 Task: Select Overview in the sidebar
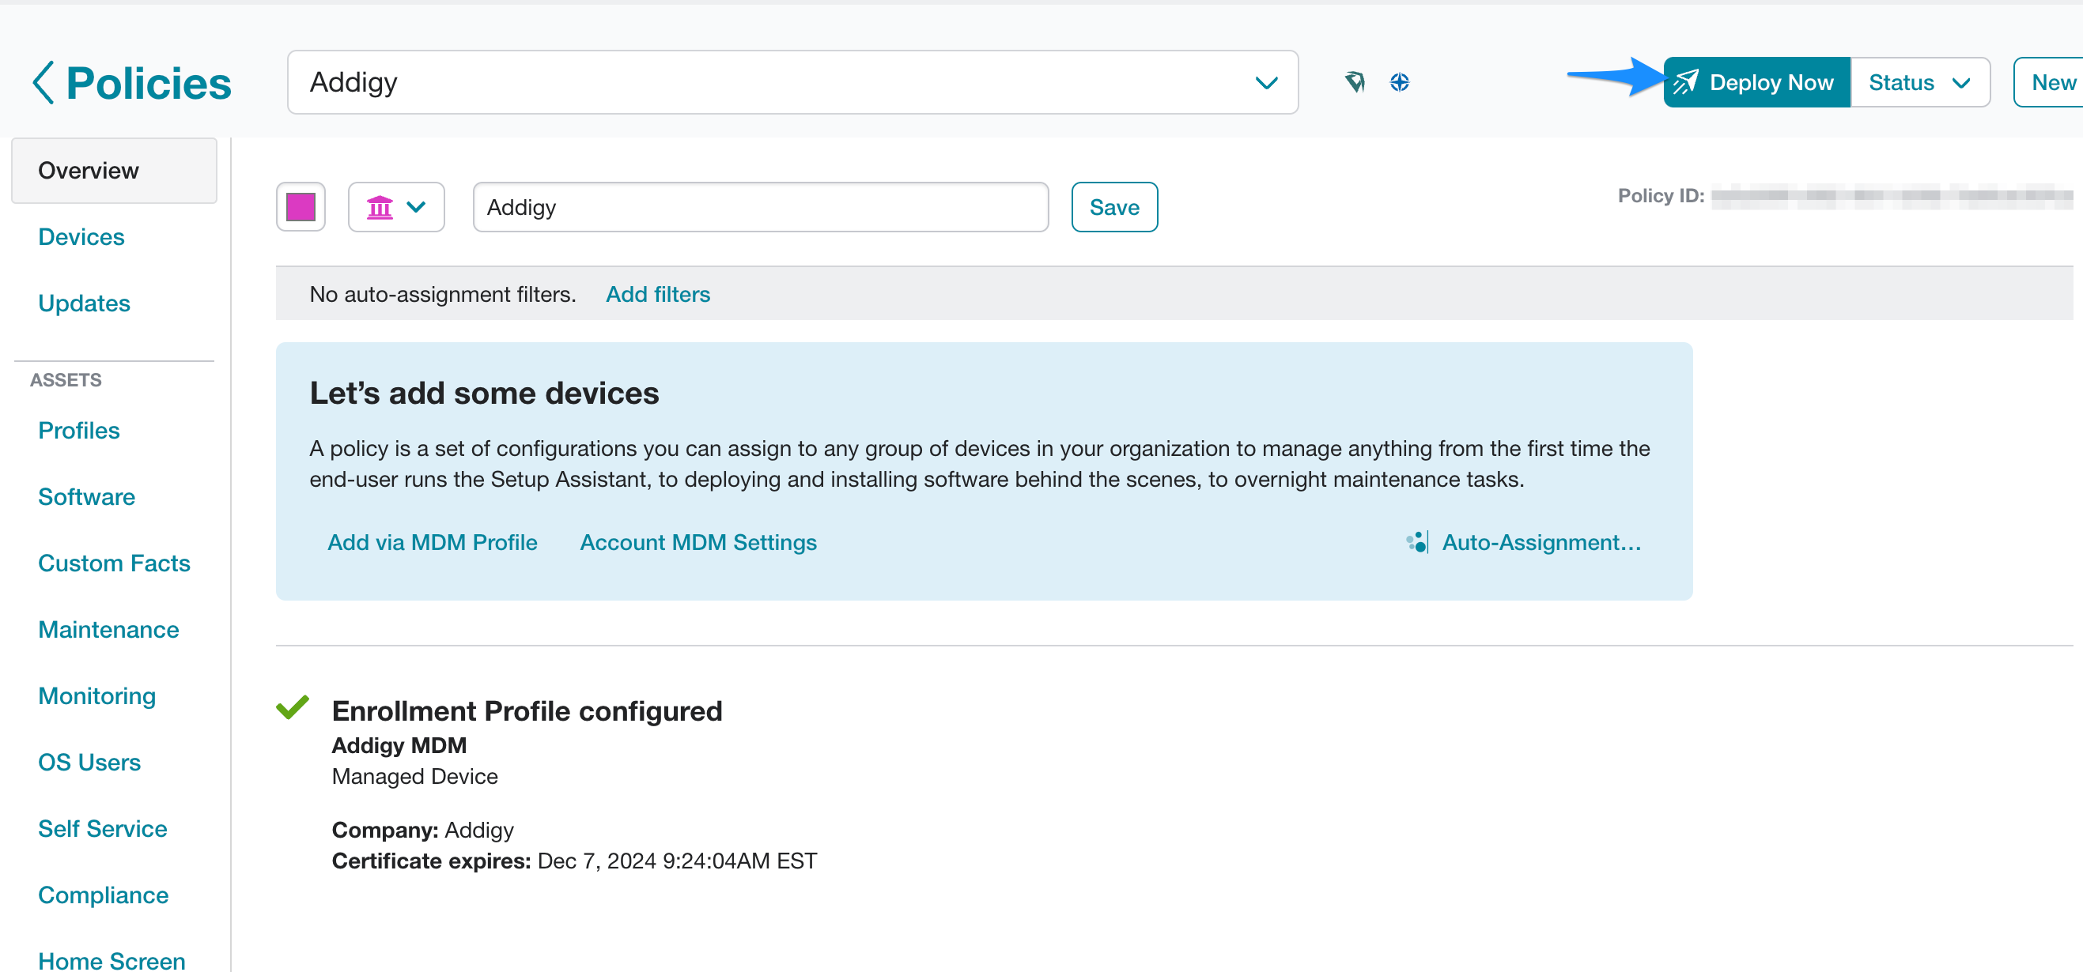pyautogui.click(x=114, y=171)
